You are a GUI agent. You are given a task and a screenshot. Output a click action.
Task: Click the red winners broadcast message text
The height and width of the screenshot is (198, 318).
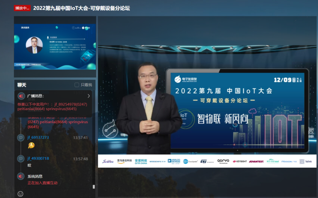click(x=52, y=107)
